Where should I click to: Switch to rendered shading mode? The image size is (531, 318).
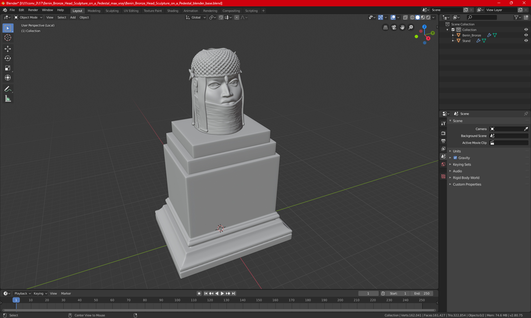point(428,17)
